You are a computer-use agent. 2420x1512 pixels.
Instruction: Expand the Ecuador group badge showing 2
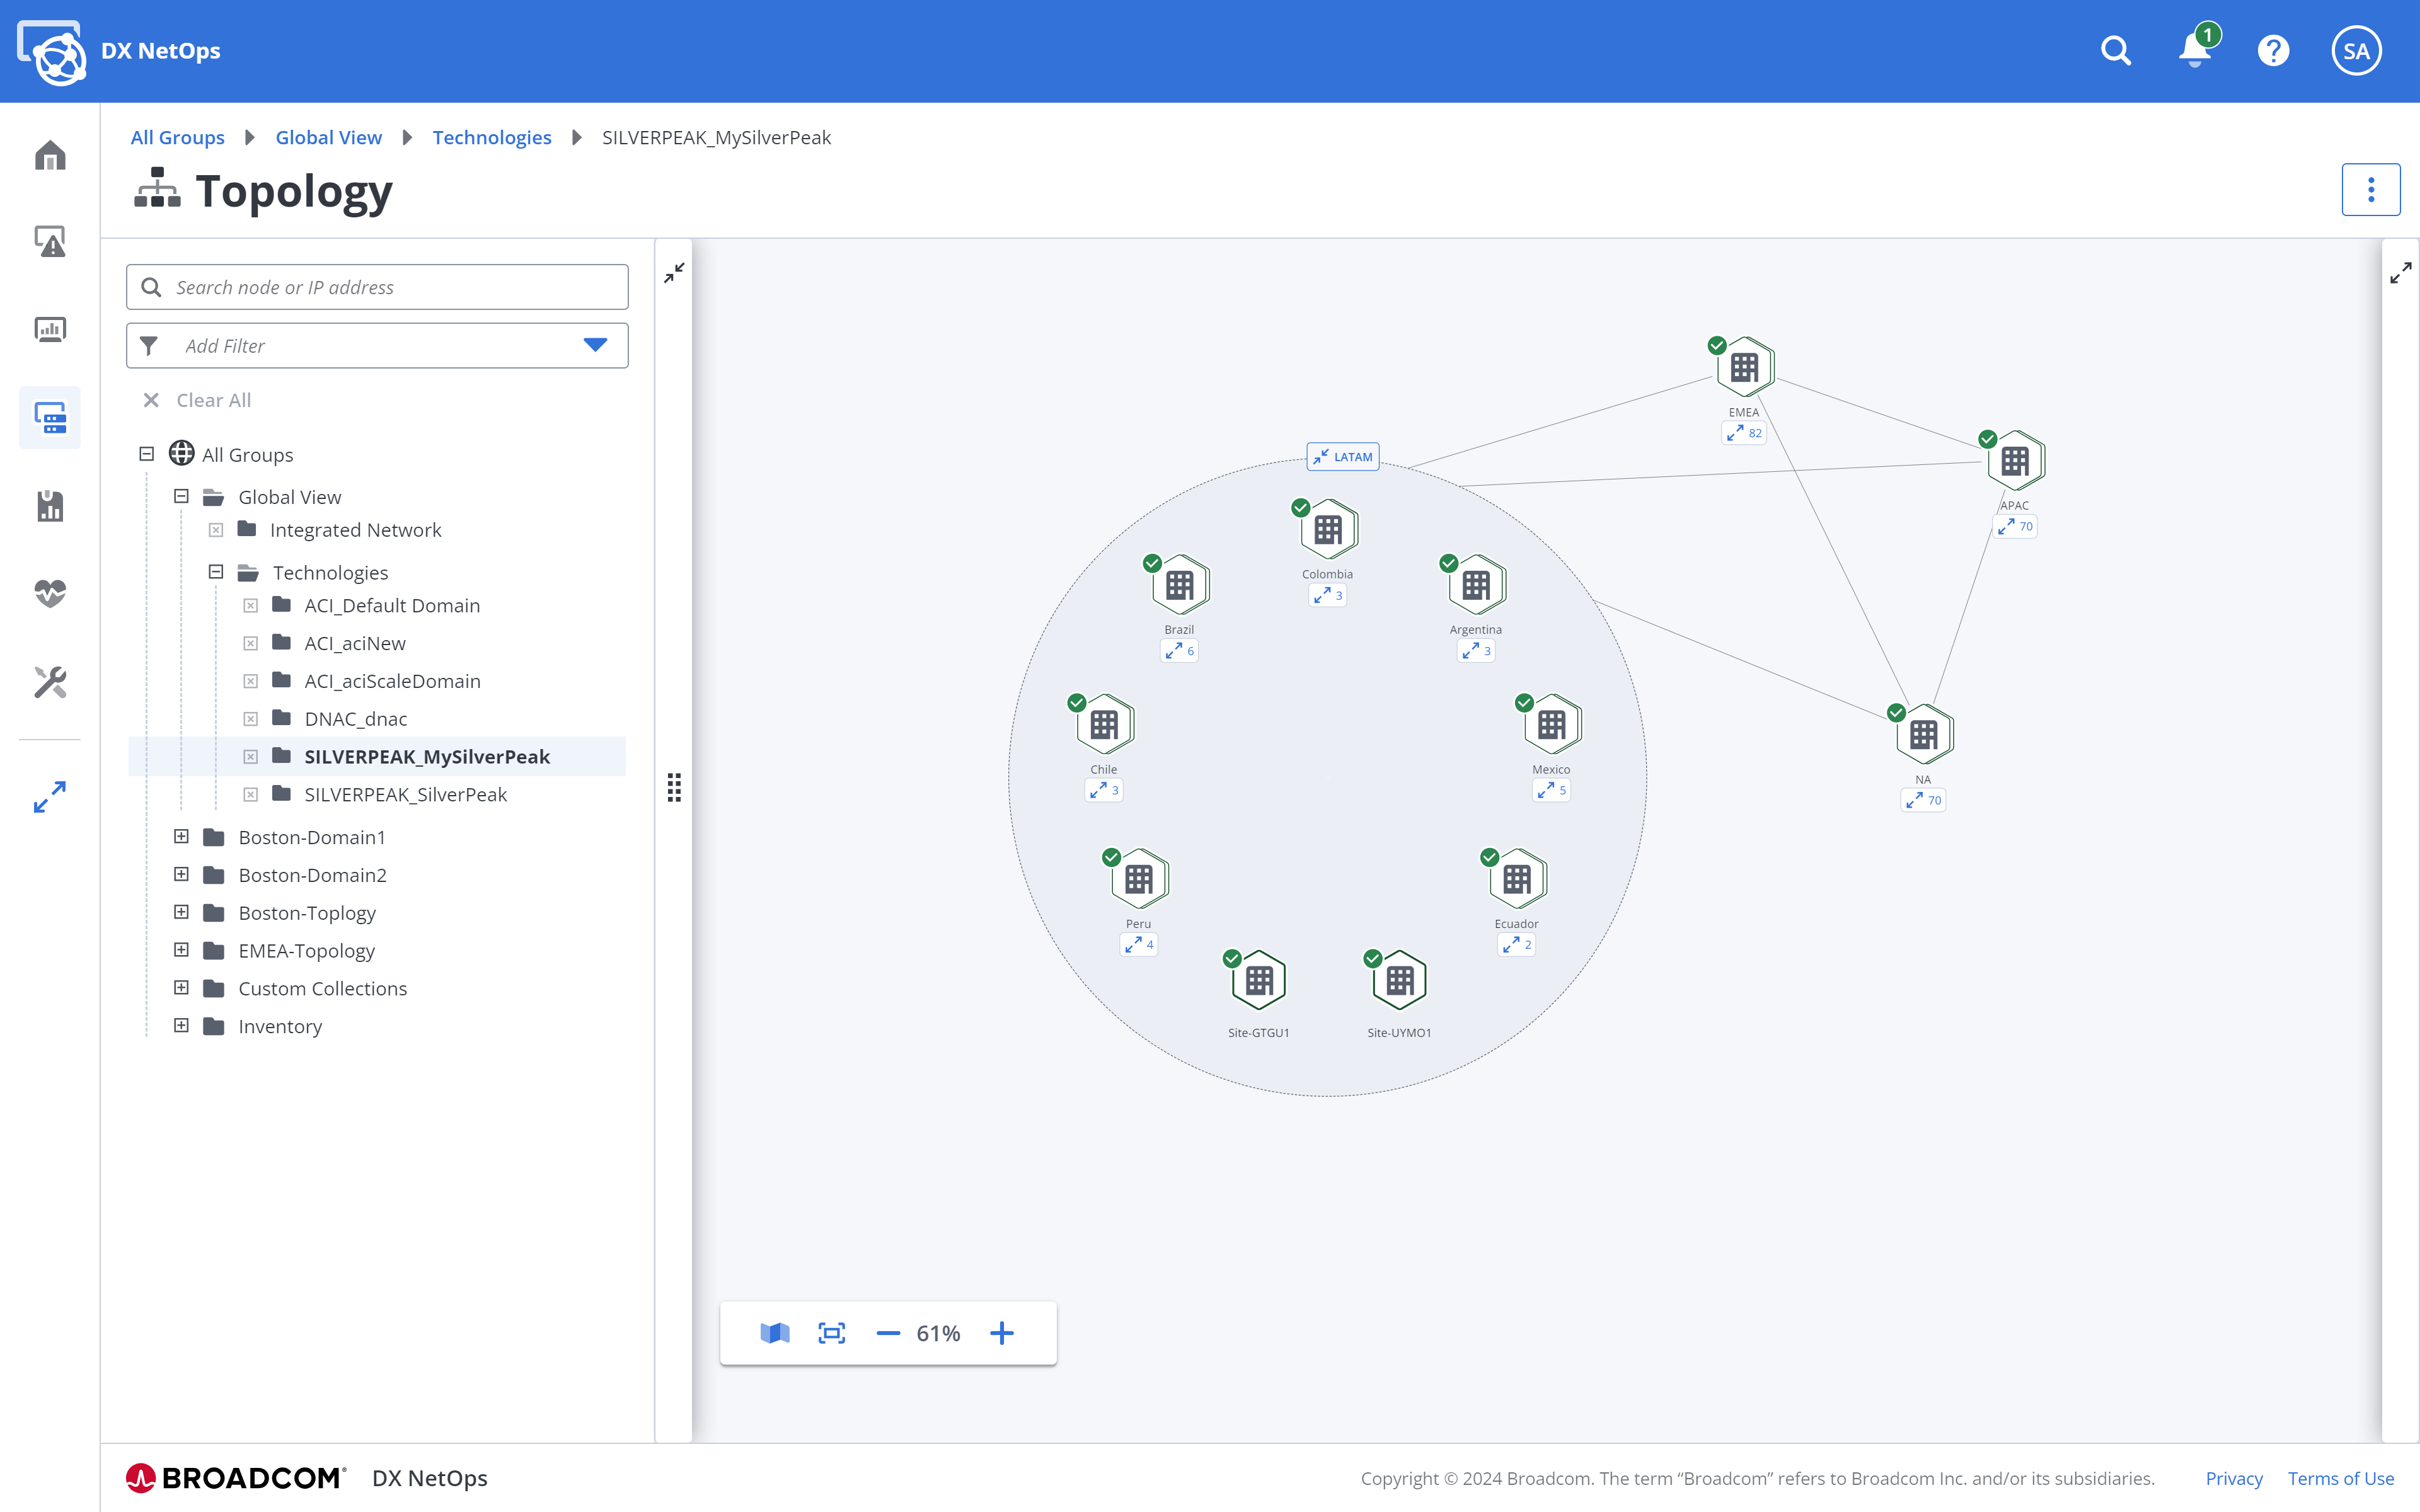tap(1516, 944)
